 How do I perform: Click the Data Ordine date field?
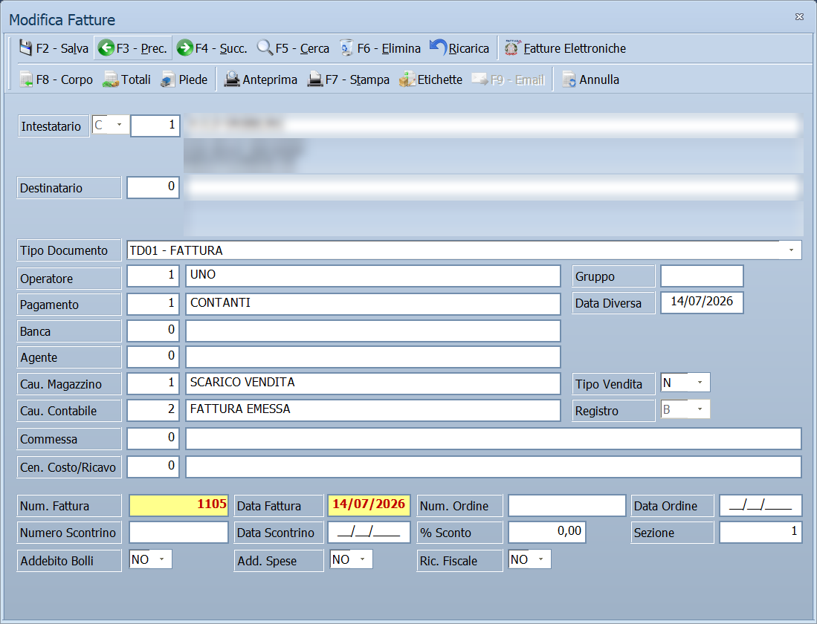761,505
